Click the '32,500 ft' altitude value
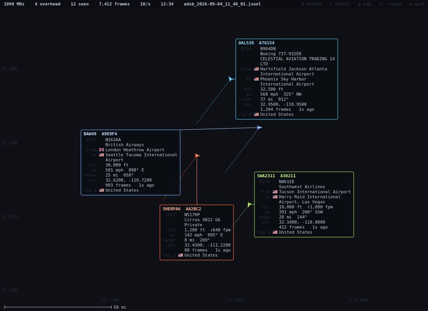 [272, 89]
